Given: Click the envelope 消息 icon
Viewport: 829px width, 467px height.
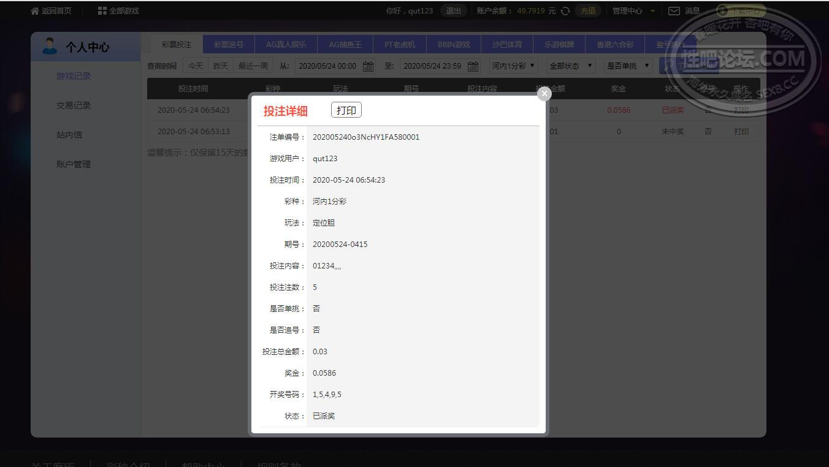Looking at the screenshot, I should point(674,11).
